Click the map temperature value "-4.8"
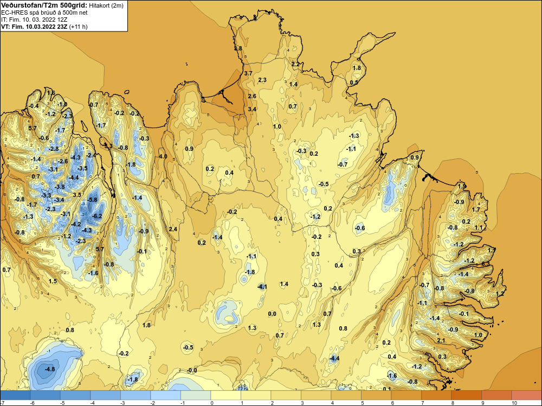 click(x=50, y=369)
